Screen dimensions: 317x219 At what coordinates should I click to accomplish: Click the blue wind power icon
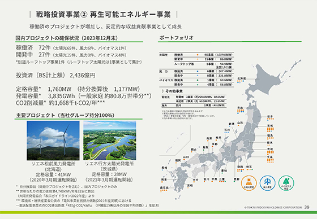point(267,183)
